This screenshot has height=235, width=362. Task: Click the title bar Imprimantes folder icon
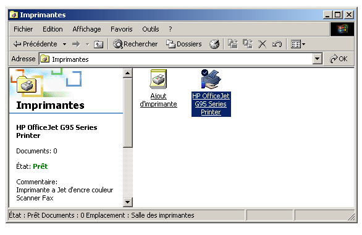click(x=14, y=15)
